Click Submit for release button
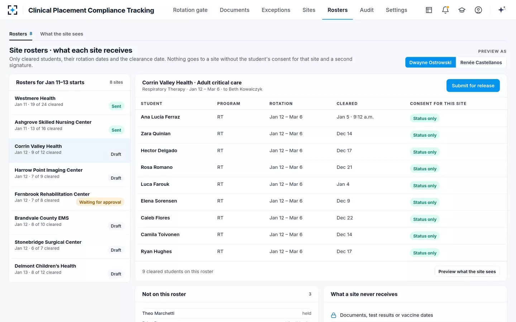The image size is (516, 322). pyautogui.click(x=473, y=86)
